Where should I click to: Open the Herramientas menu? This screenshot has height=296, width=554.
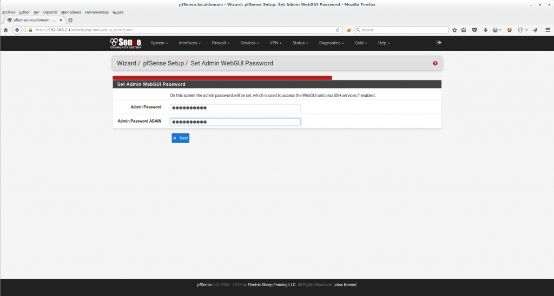(x=97, y=12)
